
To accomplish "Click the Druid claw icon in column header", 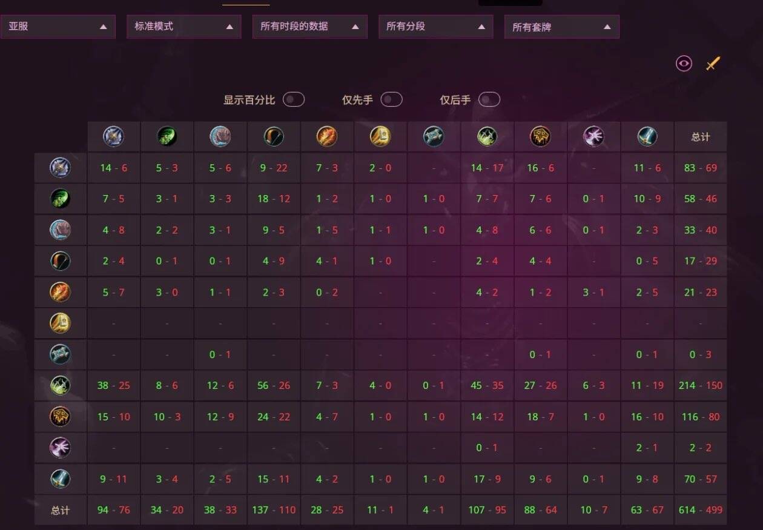I will (220, 136).
